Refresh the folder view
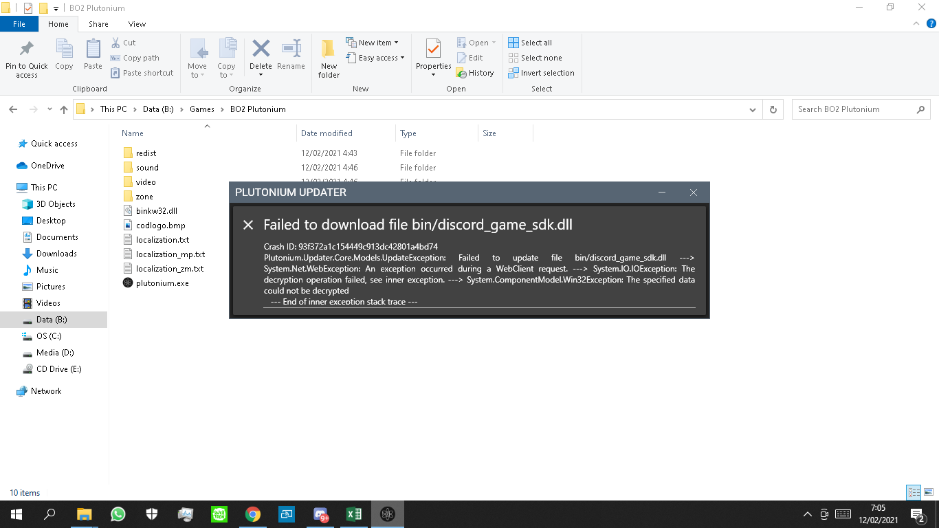The width and height of the screenshot is (939, 528). (x=773, y=109)
